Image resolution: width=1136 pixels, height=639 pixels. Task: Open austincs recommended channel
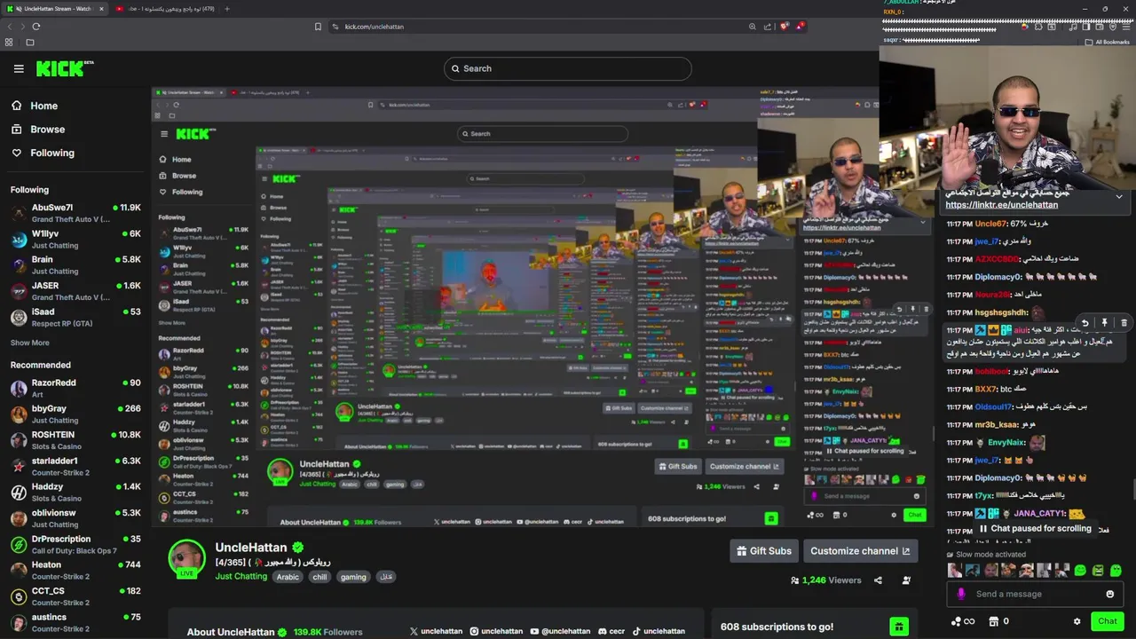pos(75,622)
